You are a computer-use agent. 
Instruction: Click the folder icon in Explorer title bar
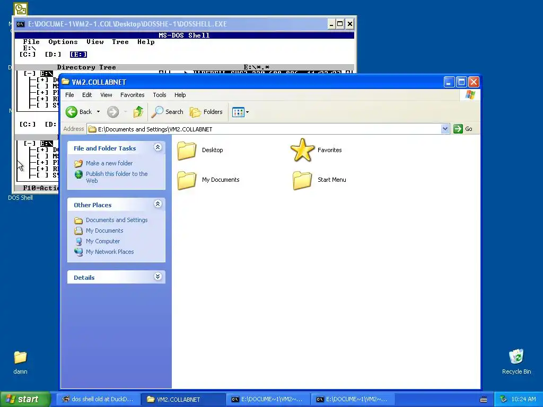click(x=65, y=82)
